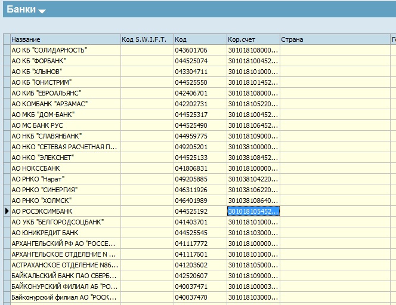Select АО УКБ "БЕЛГОРОДСОЦБАНК" name cell

[x=66, y=222]
